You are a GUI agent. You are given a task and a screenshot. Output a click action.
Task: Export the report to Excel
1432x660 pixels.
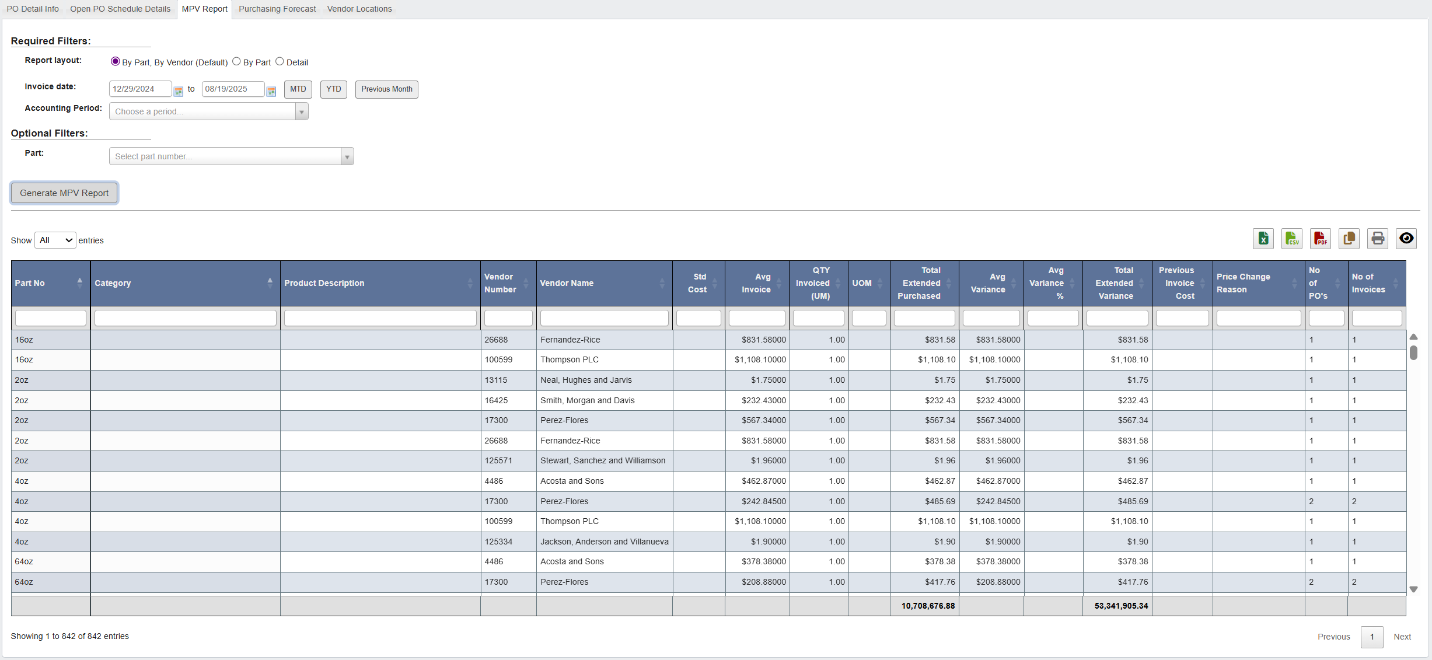[1263, 239]
